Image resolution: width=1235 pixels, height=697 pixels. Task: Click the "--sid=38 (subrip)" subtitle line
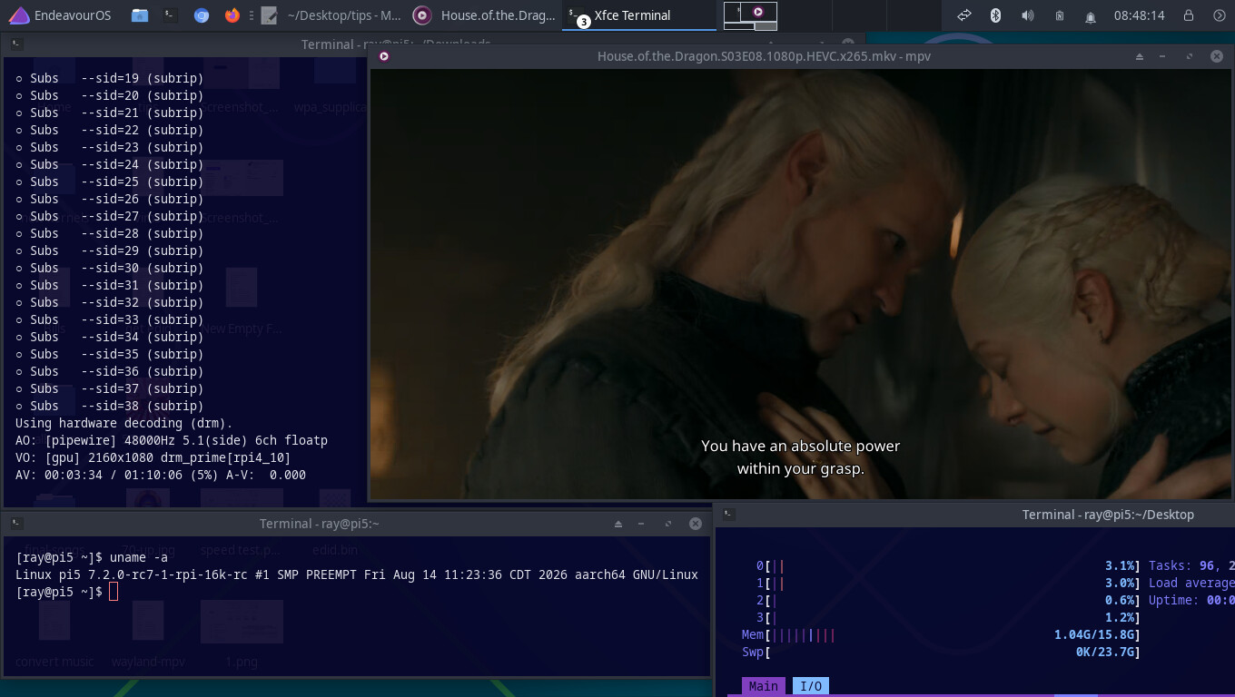[110, 406]
